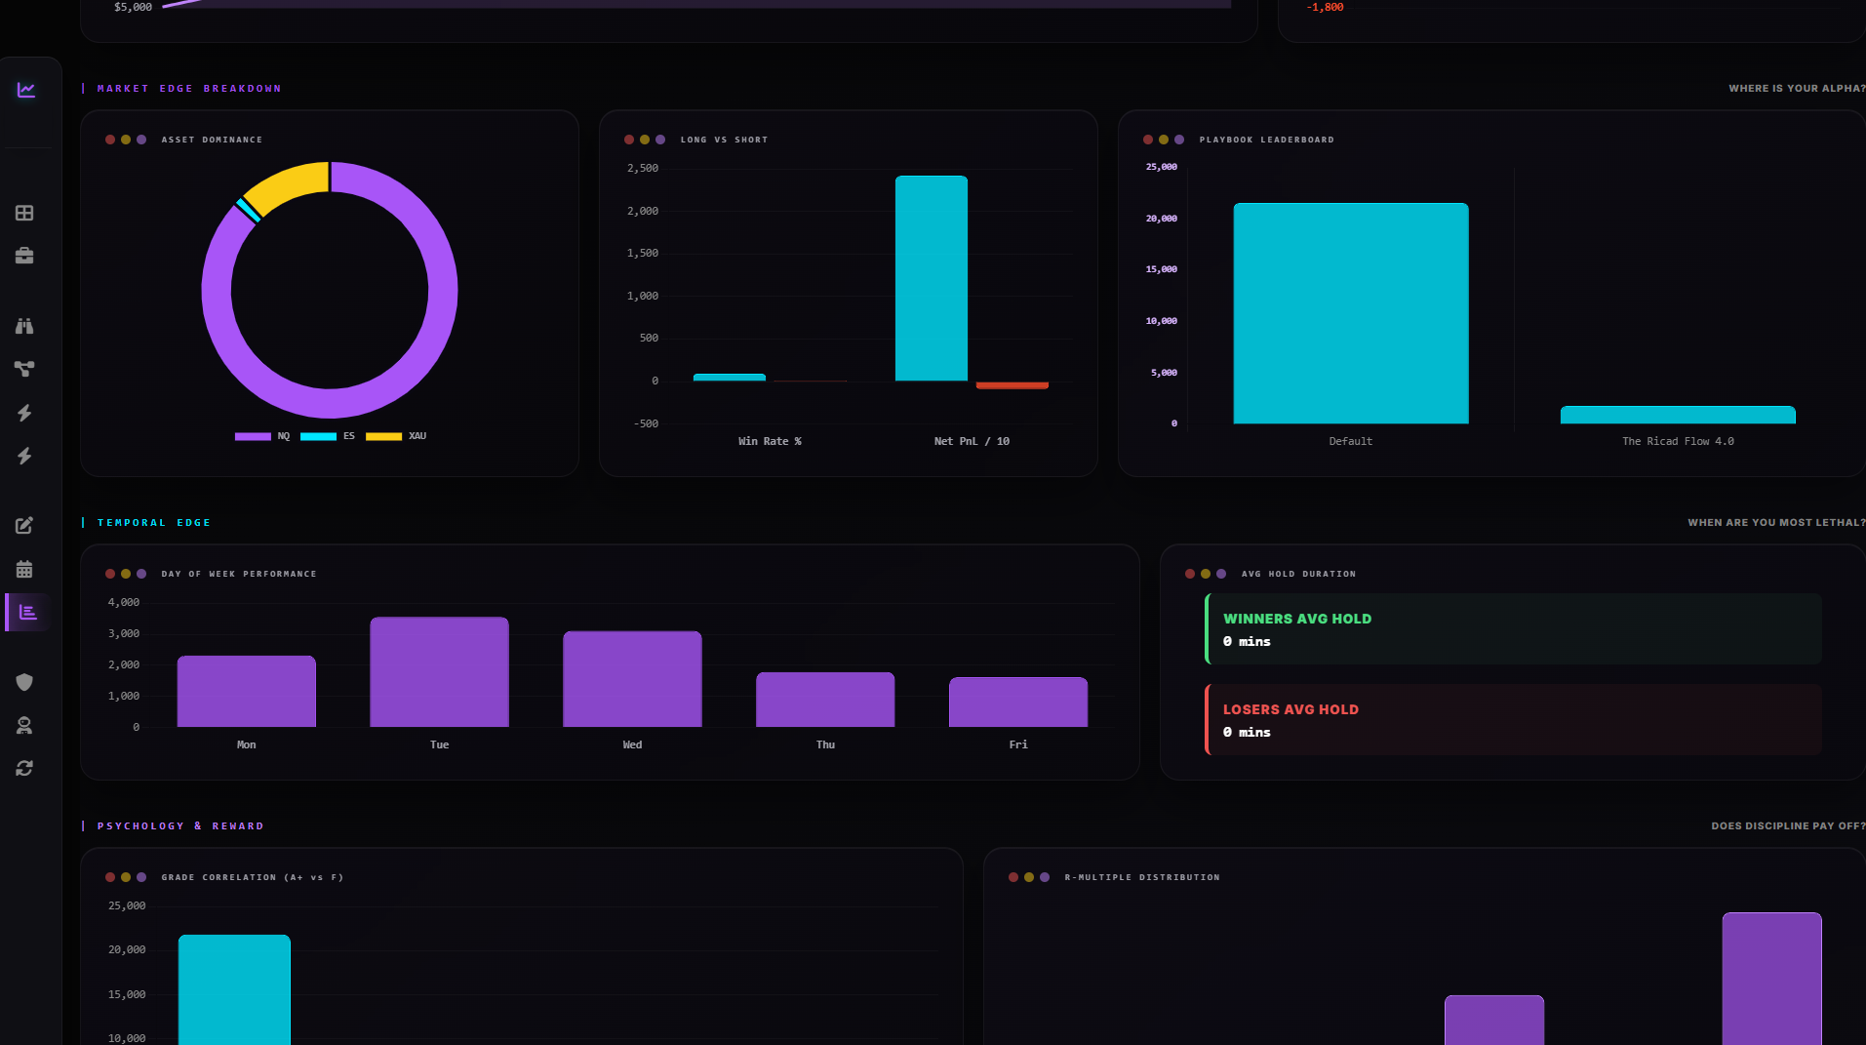Click the LOSERS AVG HOLD card
Viewport: 1866px width, 1045px height.
(x=1514, y=720)
